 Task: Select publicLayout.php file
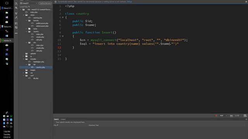click(x=42, y=23)
